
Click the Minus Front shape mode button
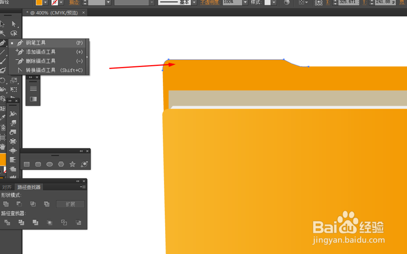(x=19, y=204)
